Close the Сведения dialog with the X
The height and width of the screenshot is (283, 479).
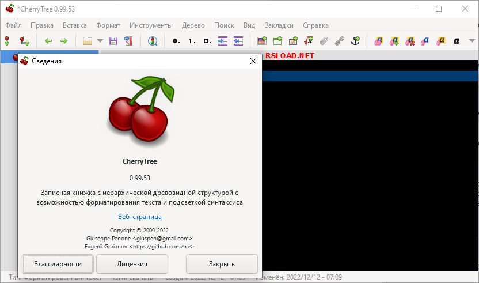coord(253,61)
